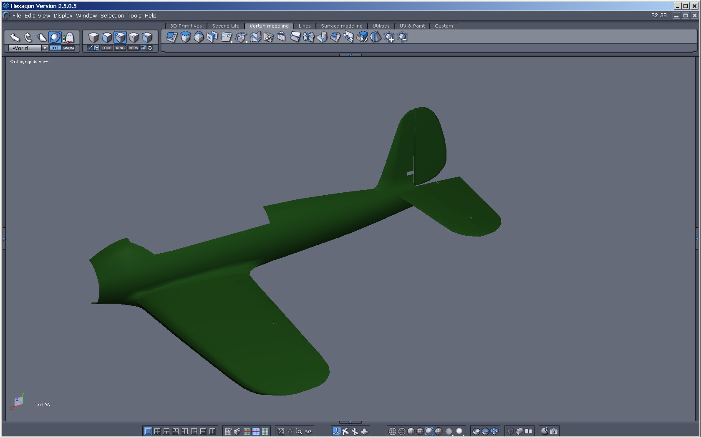Viewport: 701px width, 438px height.
Task: Click the first Vertex modeling tool icon
Action: [172, 37]
